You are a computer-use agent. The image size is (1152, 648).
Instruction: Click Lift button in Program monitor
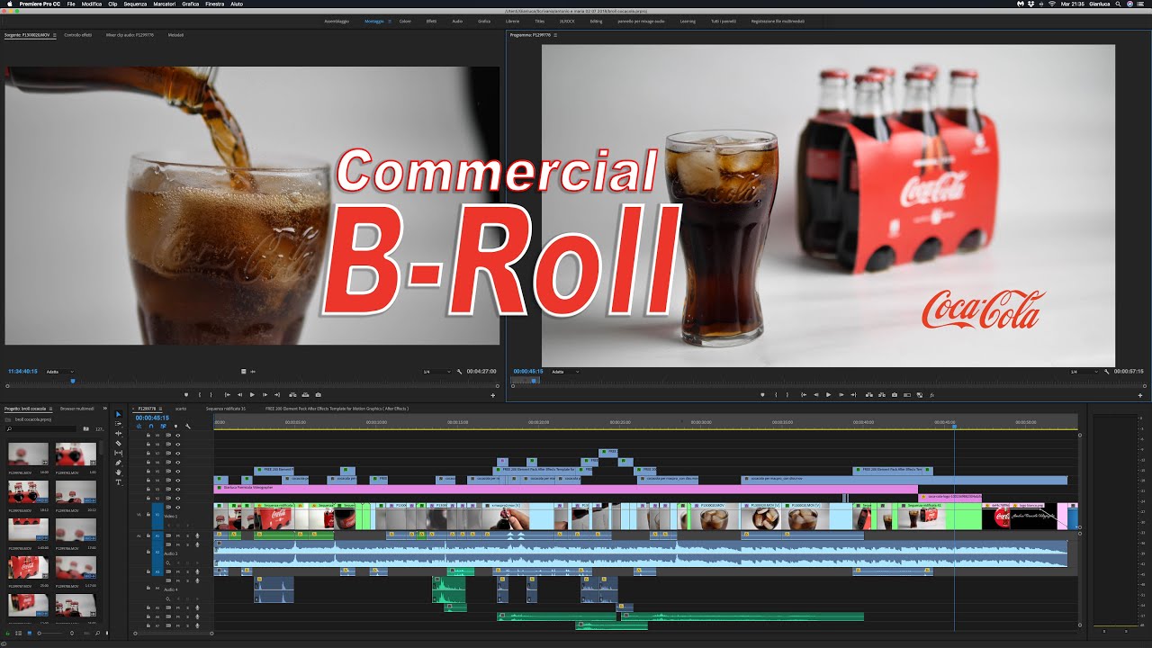click(868, 394)
